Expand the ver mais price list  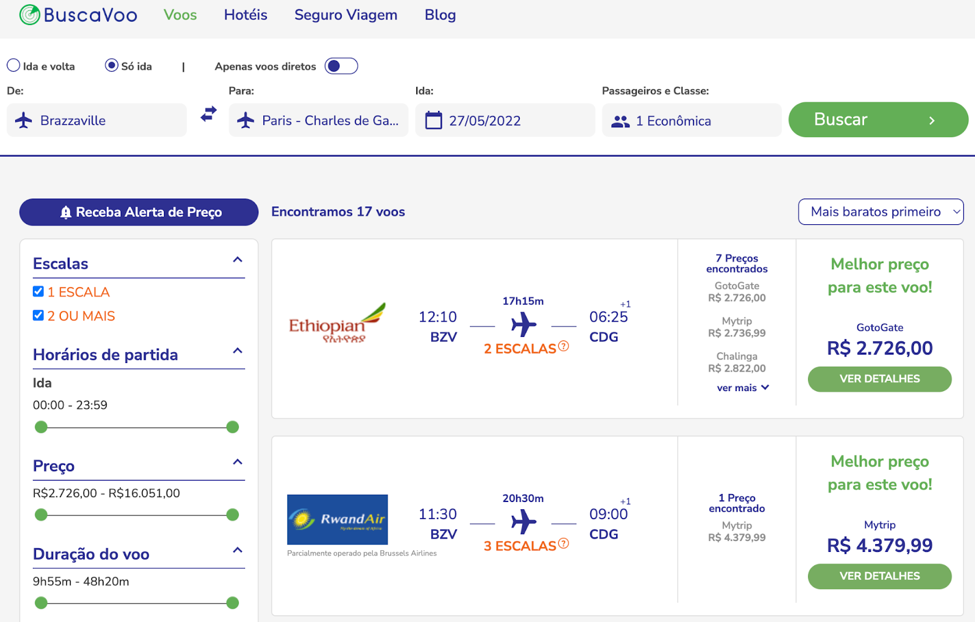(x=743, y=387)
